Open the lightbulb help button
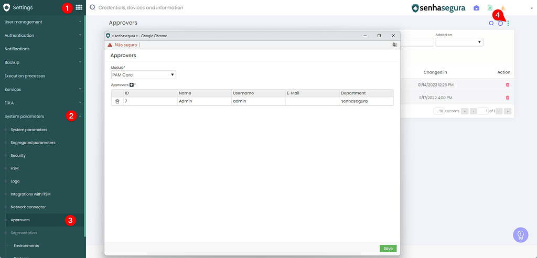The height and width of the screenshot is (258, 537). 521,235
